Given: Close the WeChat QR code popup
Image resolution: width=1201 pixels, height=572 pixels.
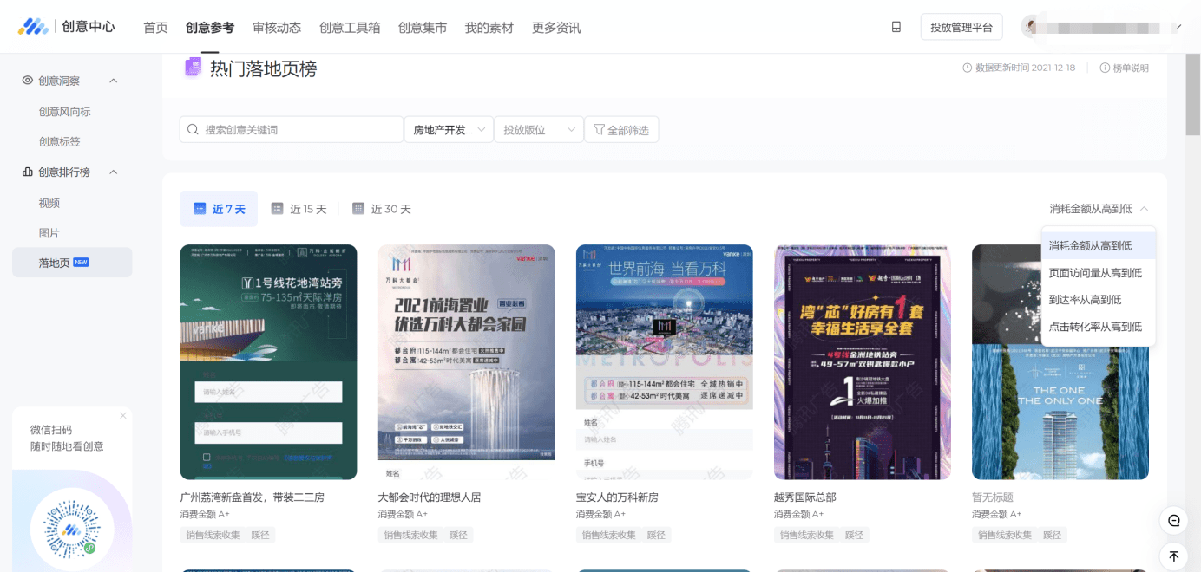Looking at the screenshot, I should pos(123,416).
